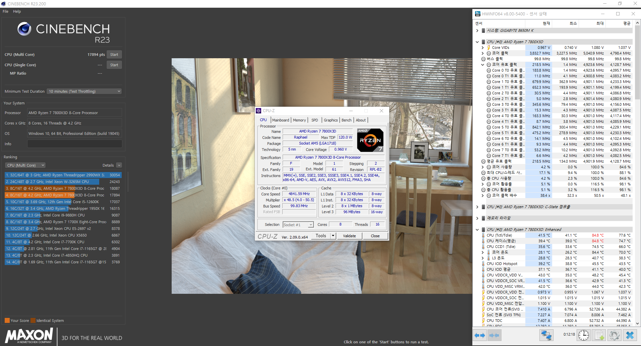Switch to CPU-Z Bench tab
The image size is (641, 346).
coord(347,120)
